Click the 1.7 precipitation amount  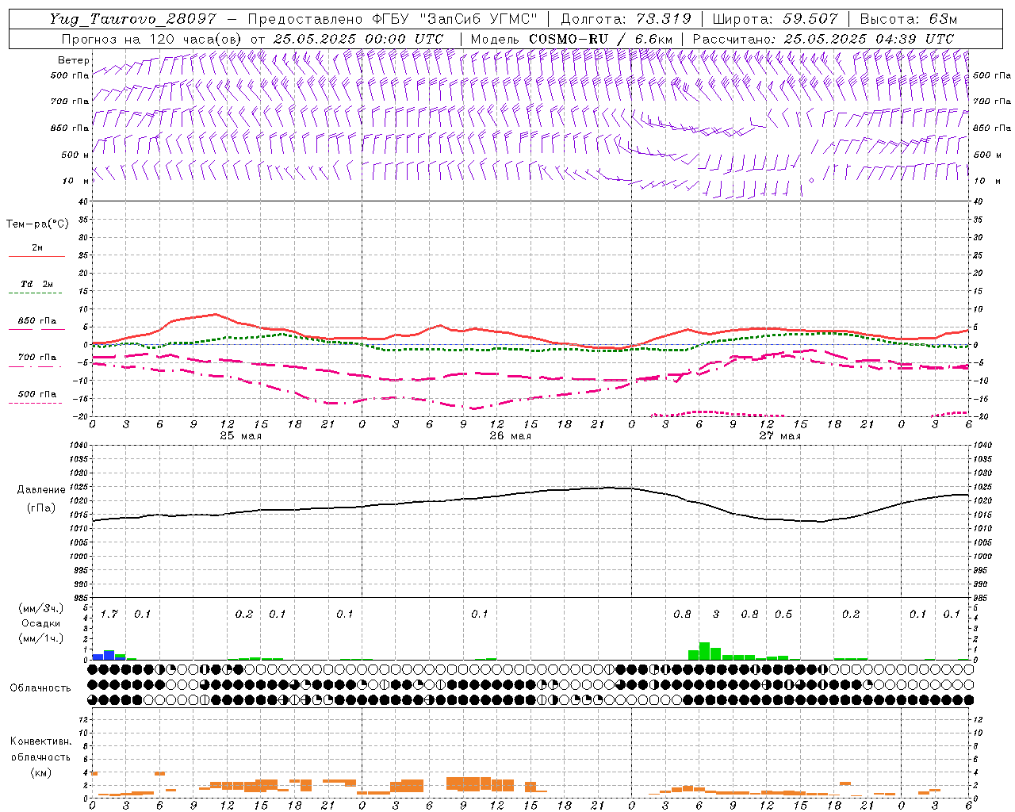(x=109, y=614)
